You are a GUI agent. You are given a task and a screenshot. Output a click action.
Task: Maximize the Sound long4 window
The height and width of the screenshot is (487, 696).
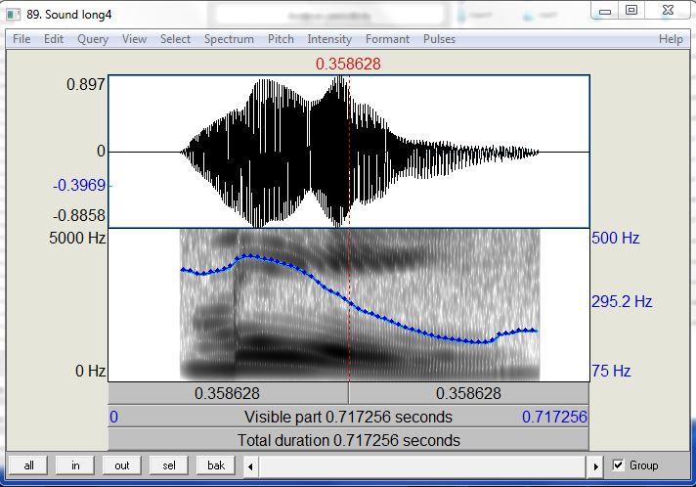(631, 10)
